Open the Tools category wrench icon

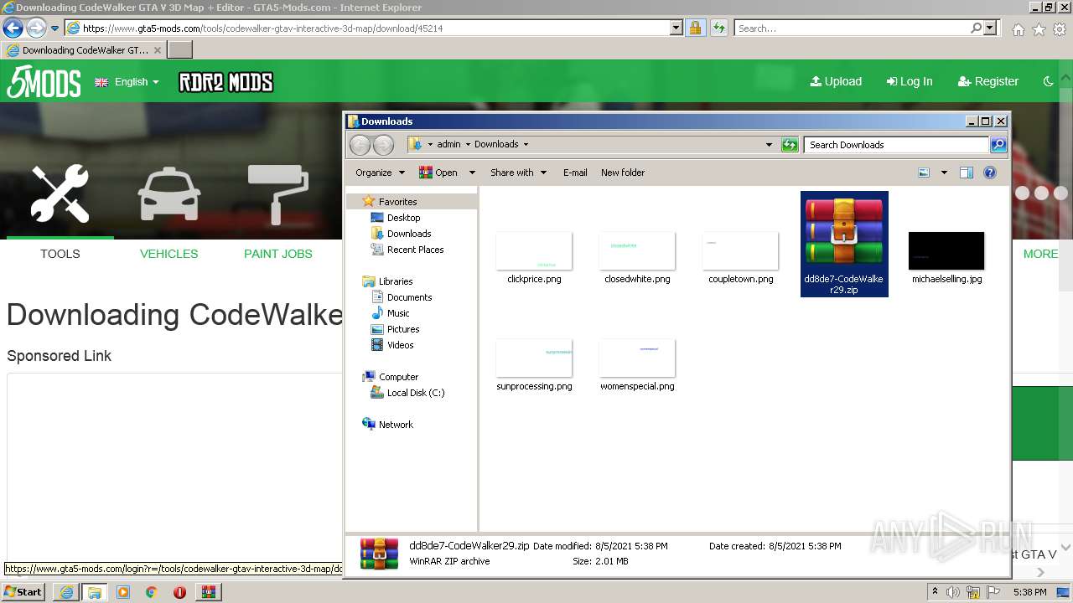point(60,194)
